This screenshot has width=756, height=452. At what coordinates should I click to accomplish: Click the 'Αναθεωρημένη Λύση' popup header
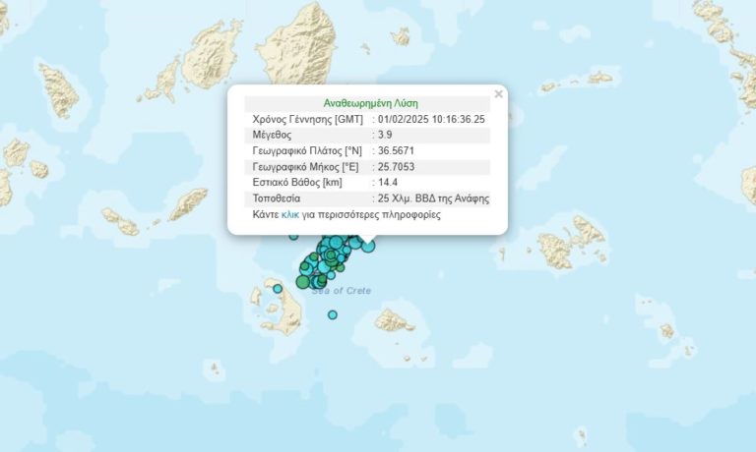[x=370, y=103]
